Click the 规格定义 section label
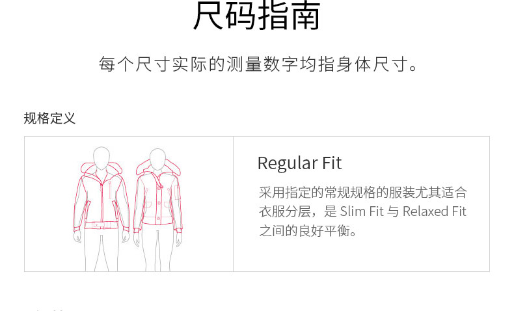Image resolution: width=514 pixels, height=311 pixels. point(49,118)
